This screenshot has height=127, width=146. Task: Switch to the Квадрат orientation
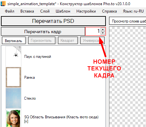(x=68, y=41)
